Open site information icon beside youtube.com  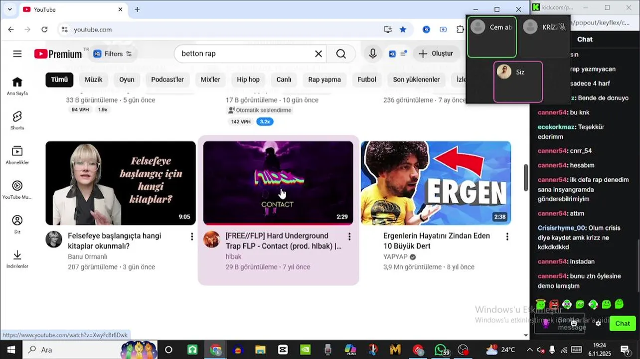pos(64,29)
